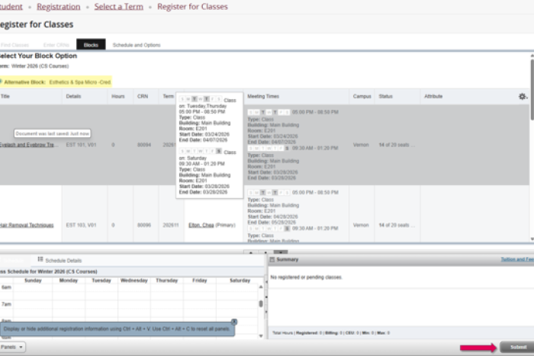Switch to the Schedule and Options tab
This screenshot has width=534, height=356.
coord(137,45)
